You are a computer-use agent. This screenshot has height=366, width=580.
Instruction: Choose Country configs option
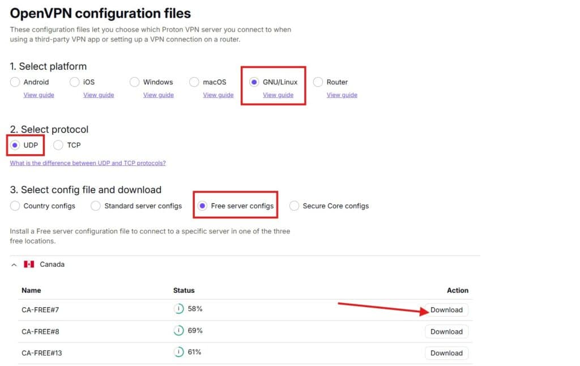[x=15, y=206]
